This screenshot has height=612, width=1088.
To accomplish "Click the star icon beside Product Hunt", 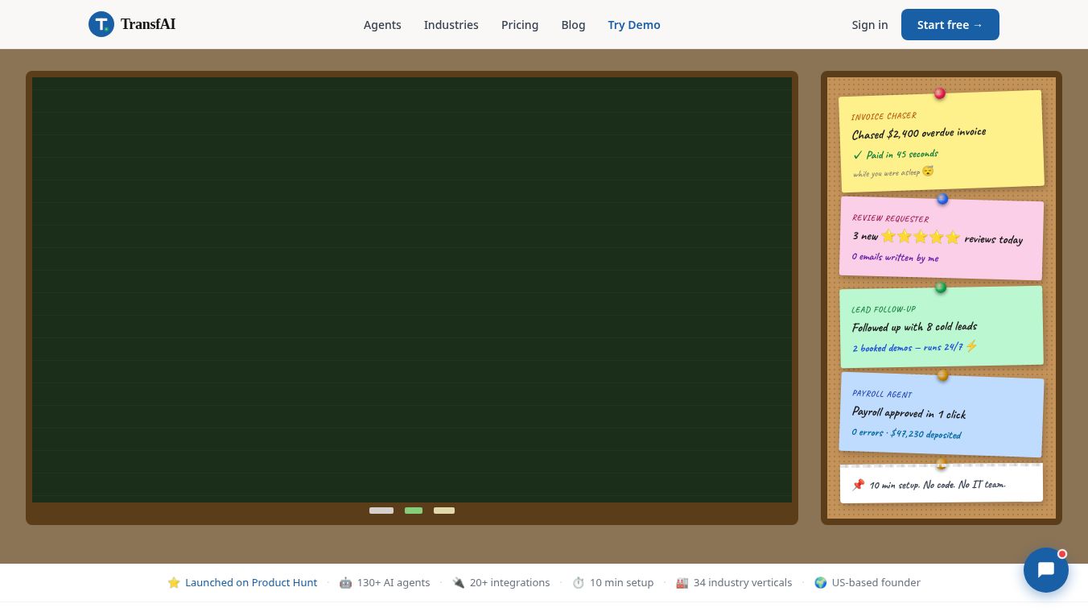I will (x=174, y=582).
